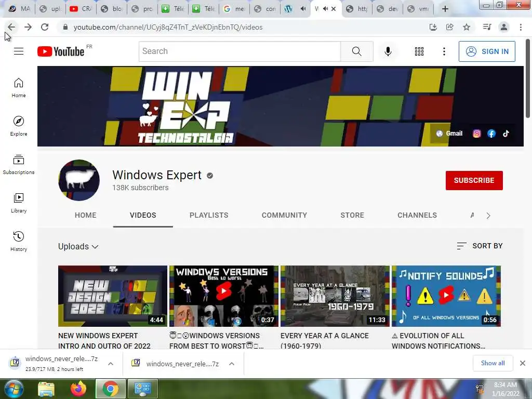Viewport: 532px width, 399px height.
Task: Open Chrome's three-dot menu
Action: click(521, 27)
